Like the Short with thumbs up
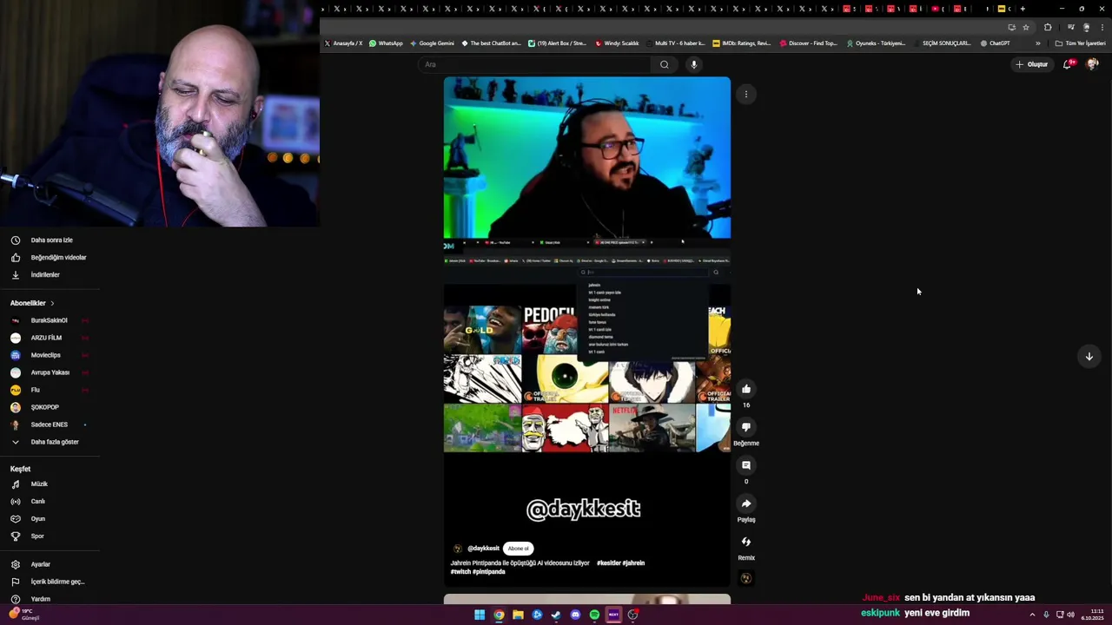Image resolution: width=1112 pixels, height=625 pixels. (x=746, y=389)
